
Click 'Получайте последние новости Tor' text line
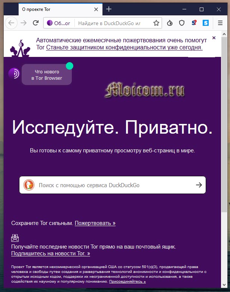click(93, 247)
